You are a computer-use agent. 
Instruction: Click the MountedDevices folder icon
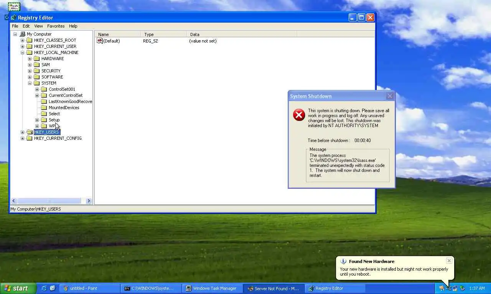tap(44, 108)
